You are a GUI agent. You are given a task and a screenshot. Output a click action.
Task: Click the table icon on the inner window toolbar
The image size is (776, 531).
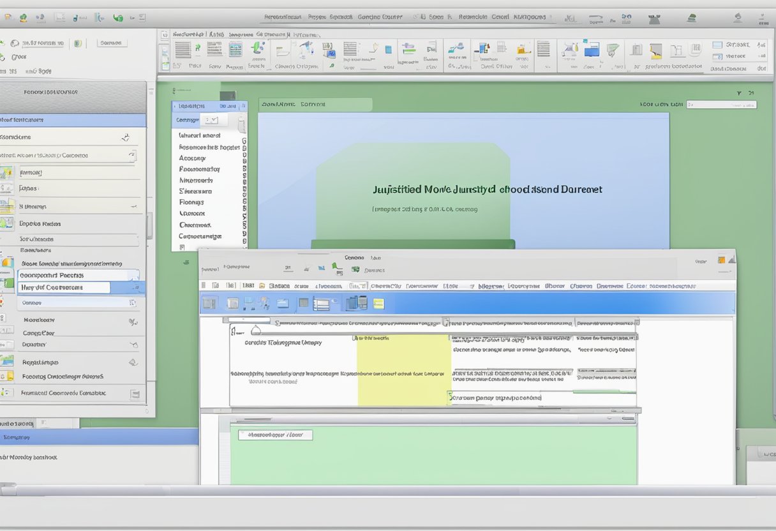pyautogui.click(x=322, y=303)
